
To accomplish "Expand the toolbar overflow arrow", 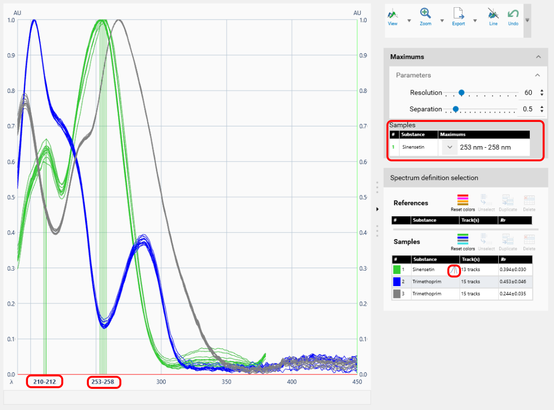I will (x=527, y=20).
